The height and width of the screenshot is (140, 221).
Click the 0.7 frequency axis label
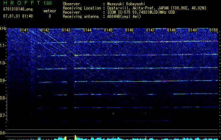click(3, 115)
